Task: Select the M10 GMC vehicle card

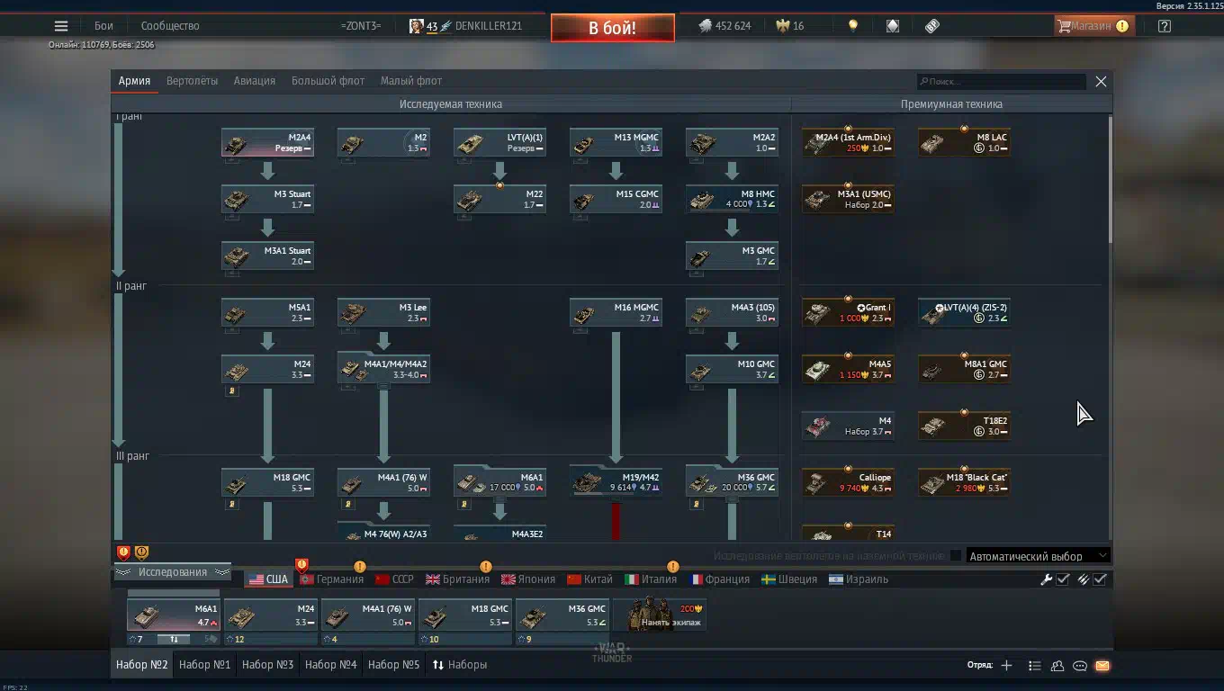Action: (732, 369)
